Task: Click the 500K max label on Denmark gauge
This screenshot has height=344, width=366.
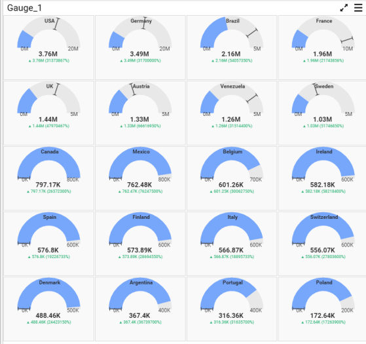Action: 73,311
